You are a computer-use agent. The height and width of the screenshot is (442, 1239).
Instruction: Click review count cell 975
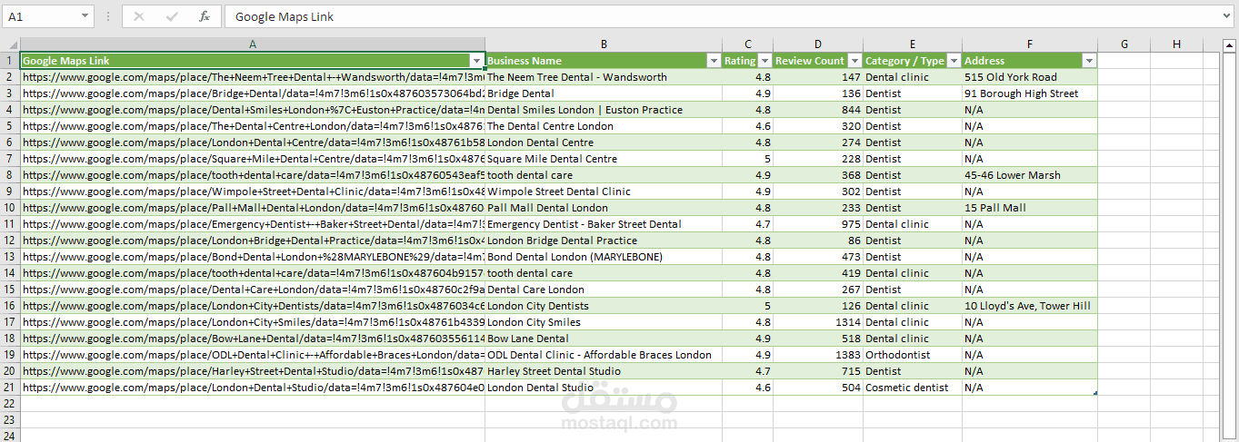[818, 224]
